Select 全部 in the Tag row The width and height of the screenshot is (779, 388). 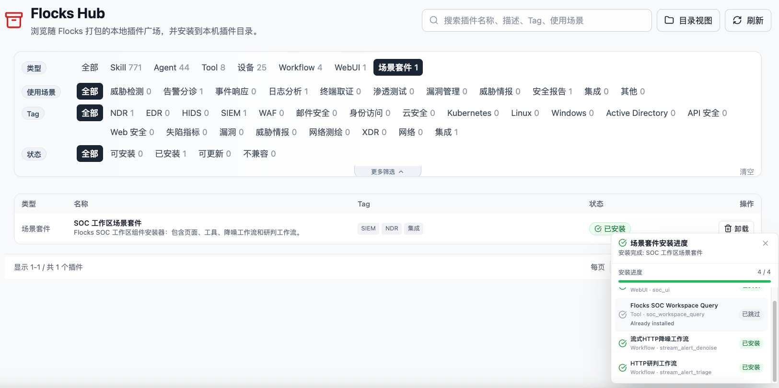tap(90, 113)
